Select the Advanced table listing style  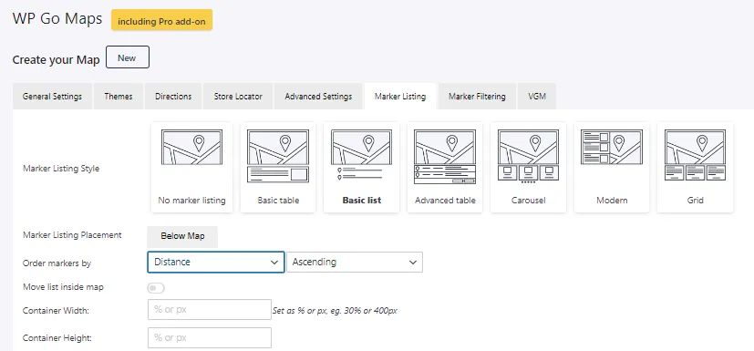coord(445,167)
